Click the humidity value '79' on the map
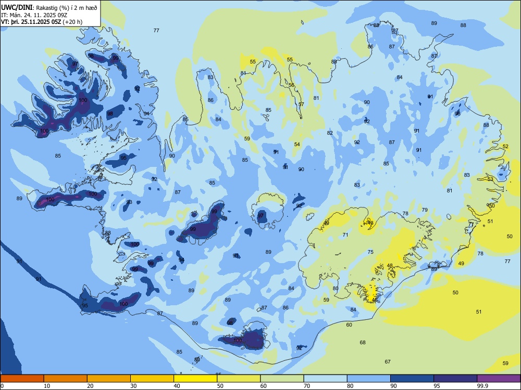 tap(425, 210)
